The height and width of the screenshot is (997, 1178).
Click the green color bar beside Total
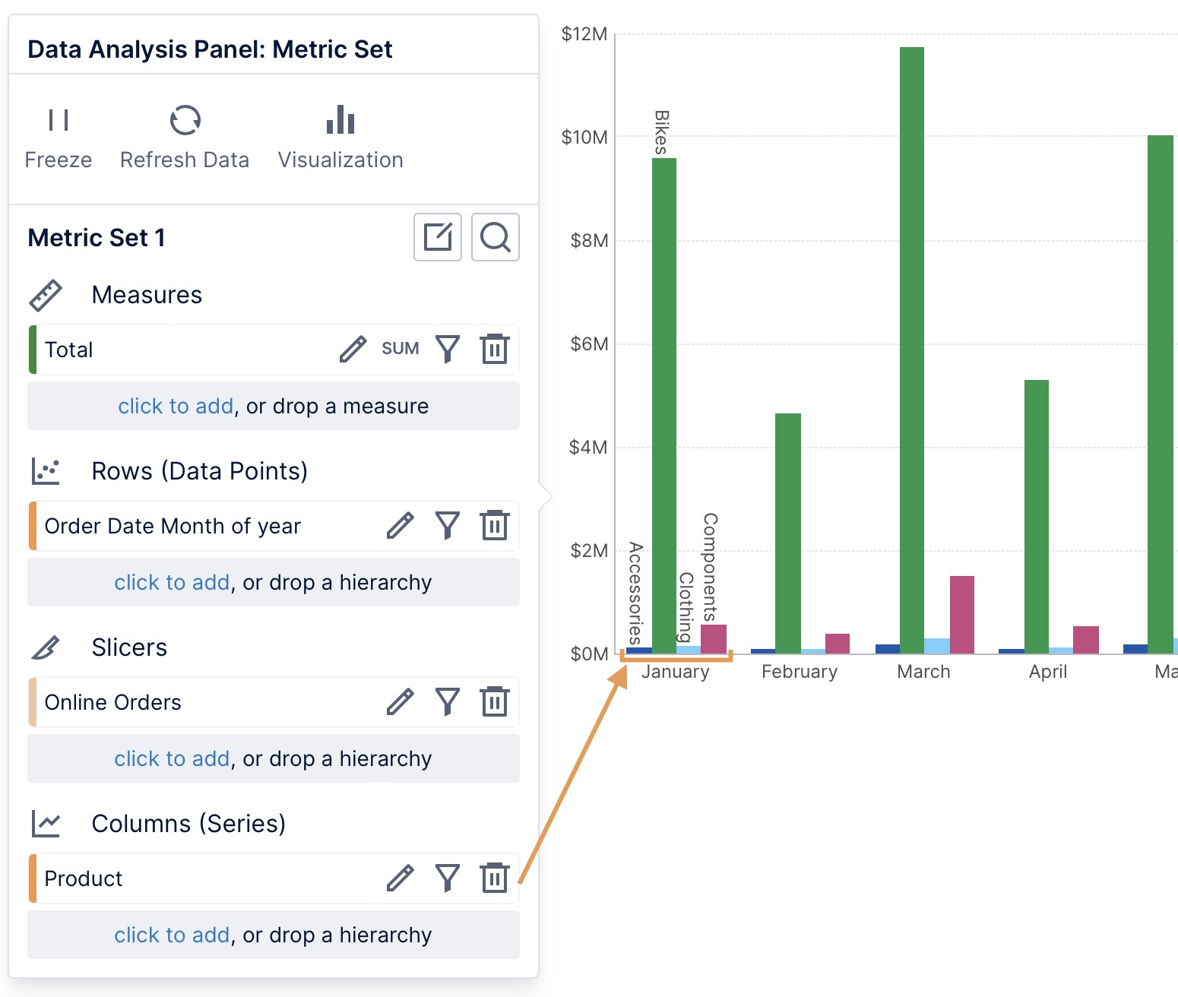coord(33,349)
